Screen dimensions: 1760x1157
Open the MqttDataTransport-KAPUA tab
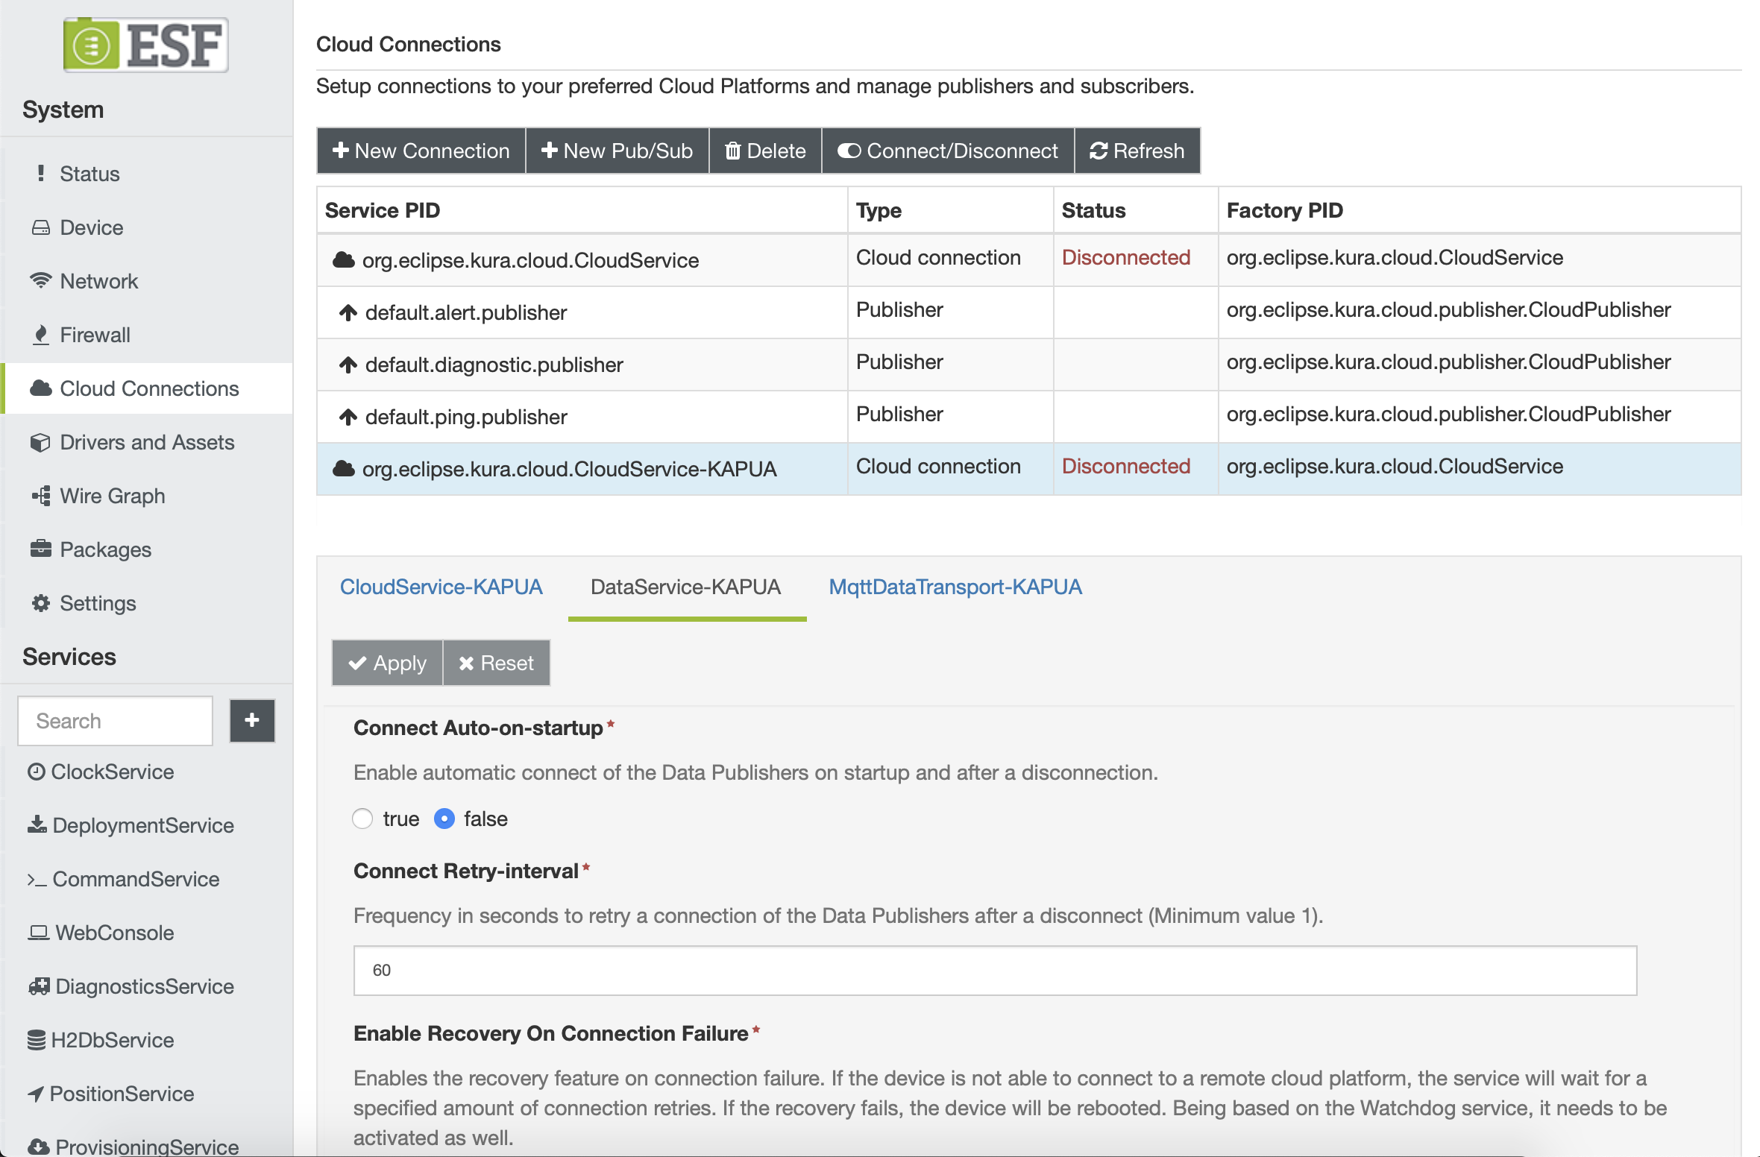955,587
